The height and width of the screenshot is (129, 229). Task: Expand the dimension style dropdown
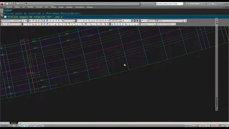coord(120,21)
